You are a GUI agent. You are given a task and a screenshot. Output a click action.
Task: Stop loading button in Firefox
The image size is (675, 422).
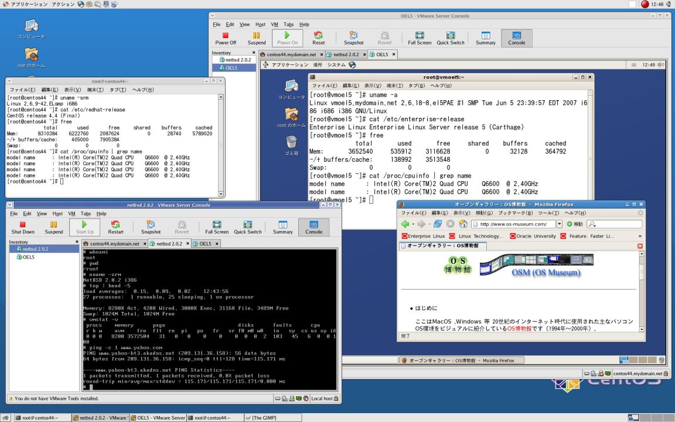click(x=450, y=224)
